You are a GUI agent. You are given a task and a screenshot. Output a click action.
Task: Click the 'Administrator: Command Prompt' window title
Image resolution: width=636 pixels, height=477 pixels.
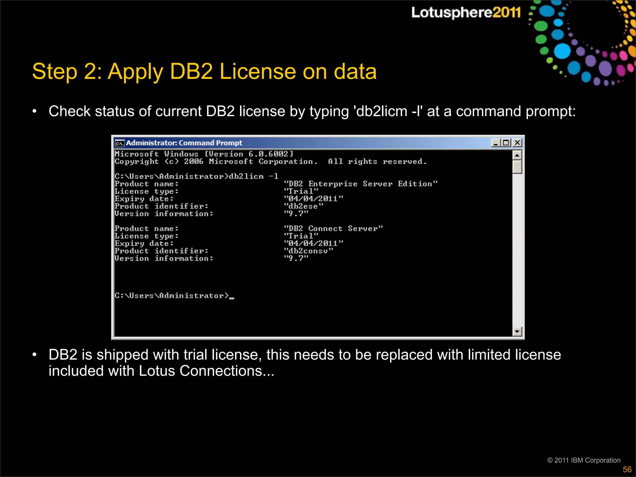point(184,143)
